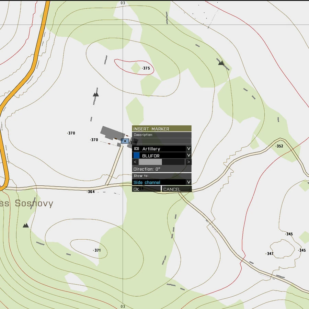Click the INSERT MARKER title bar
Screen dimensions: 309x309
(x=162, y=128)
